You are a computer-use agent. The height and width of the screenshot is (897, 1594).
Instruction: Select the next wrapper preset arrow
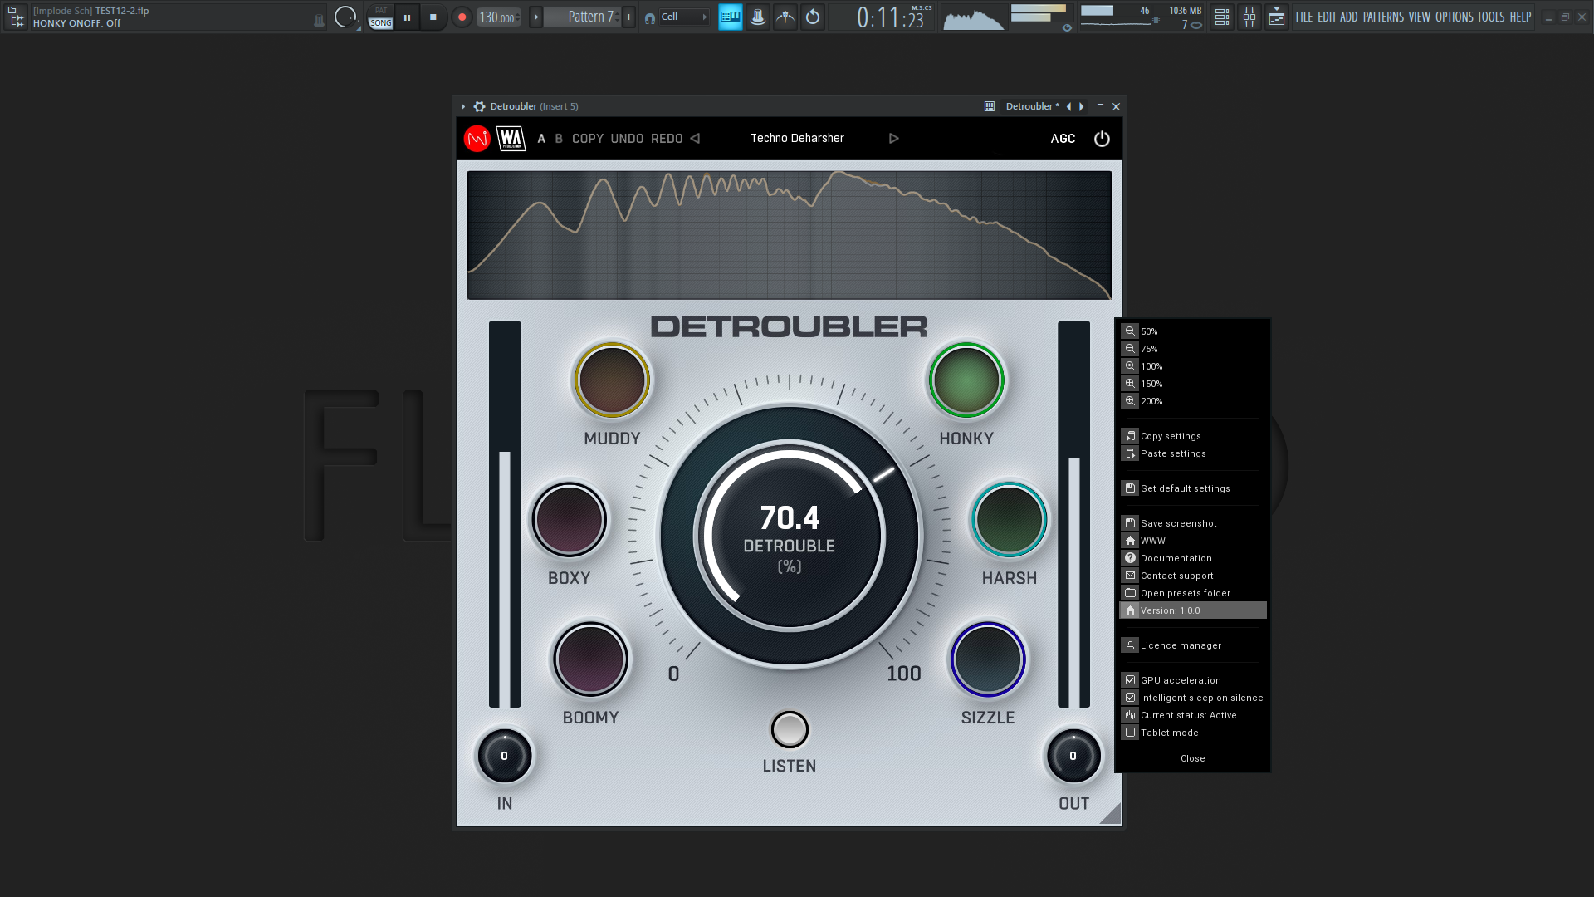(1081, 106)
